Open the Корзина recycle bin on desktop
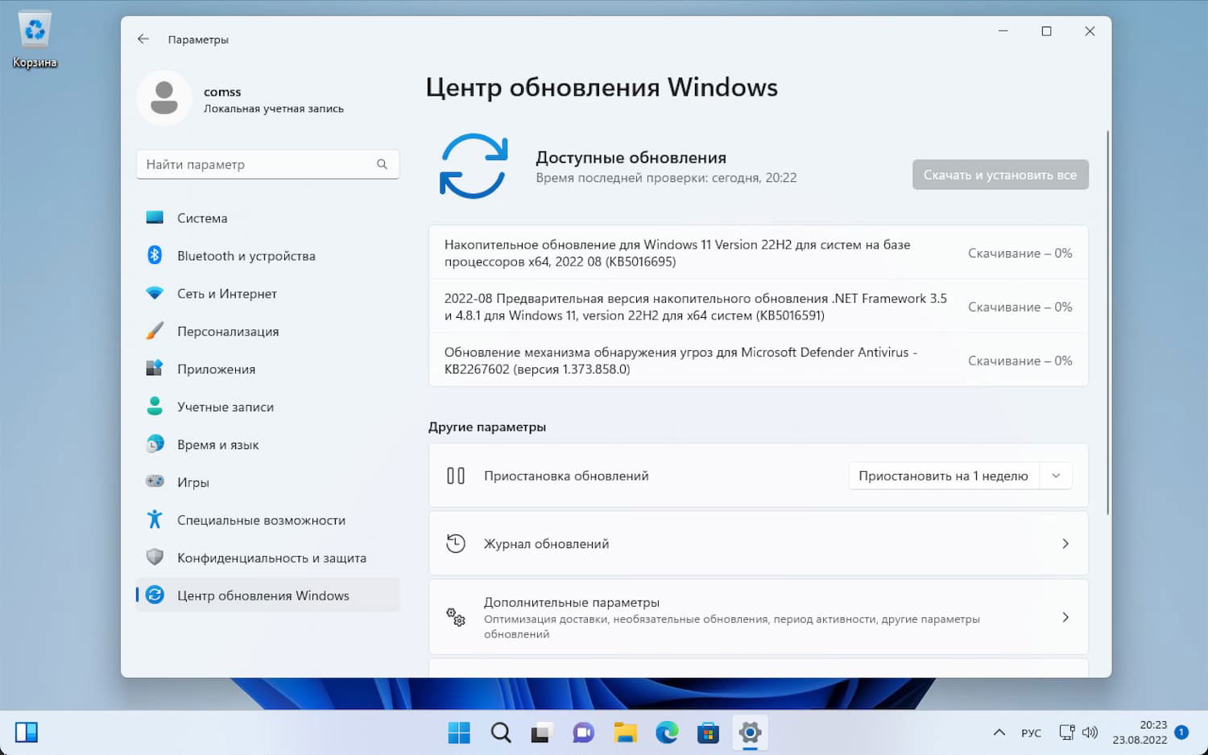 35,40
